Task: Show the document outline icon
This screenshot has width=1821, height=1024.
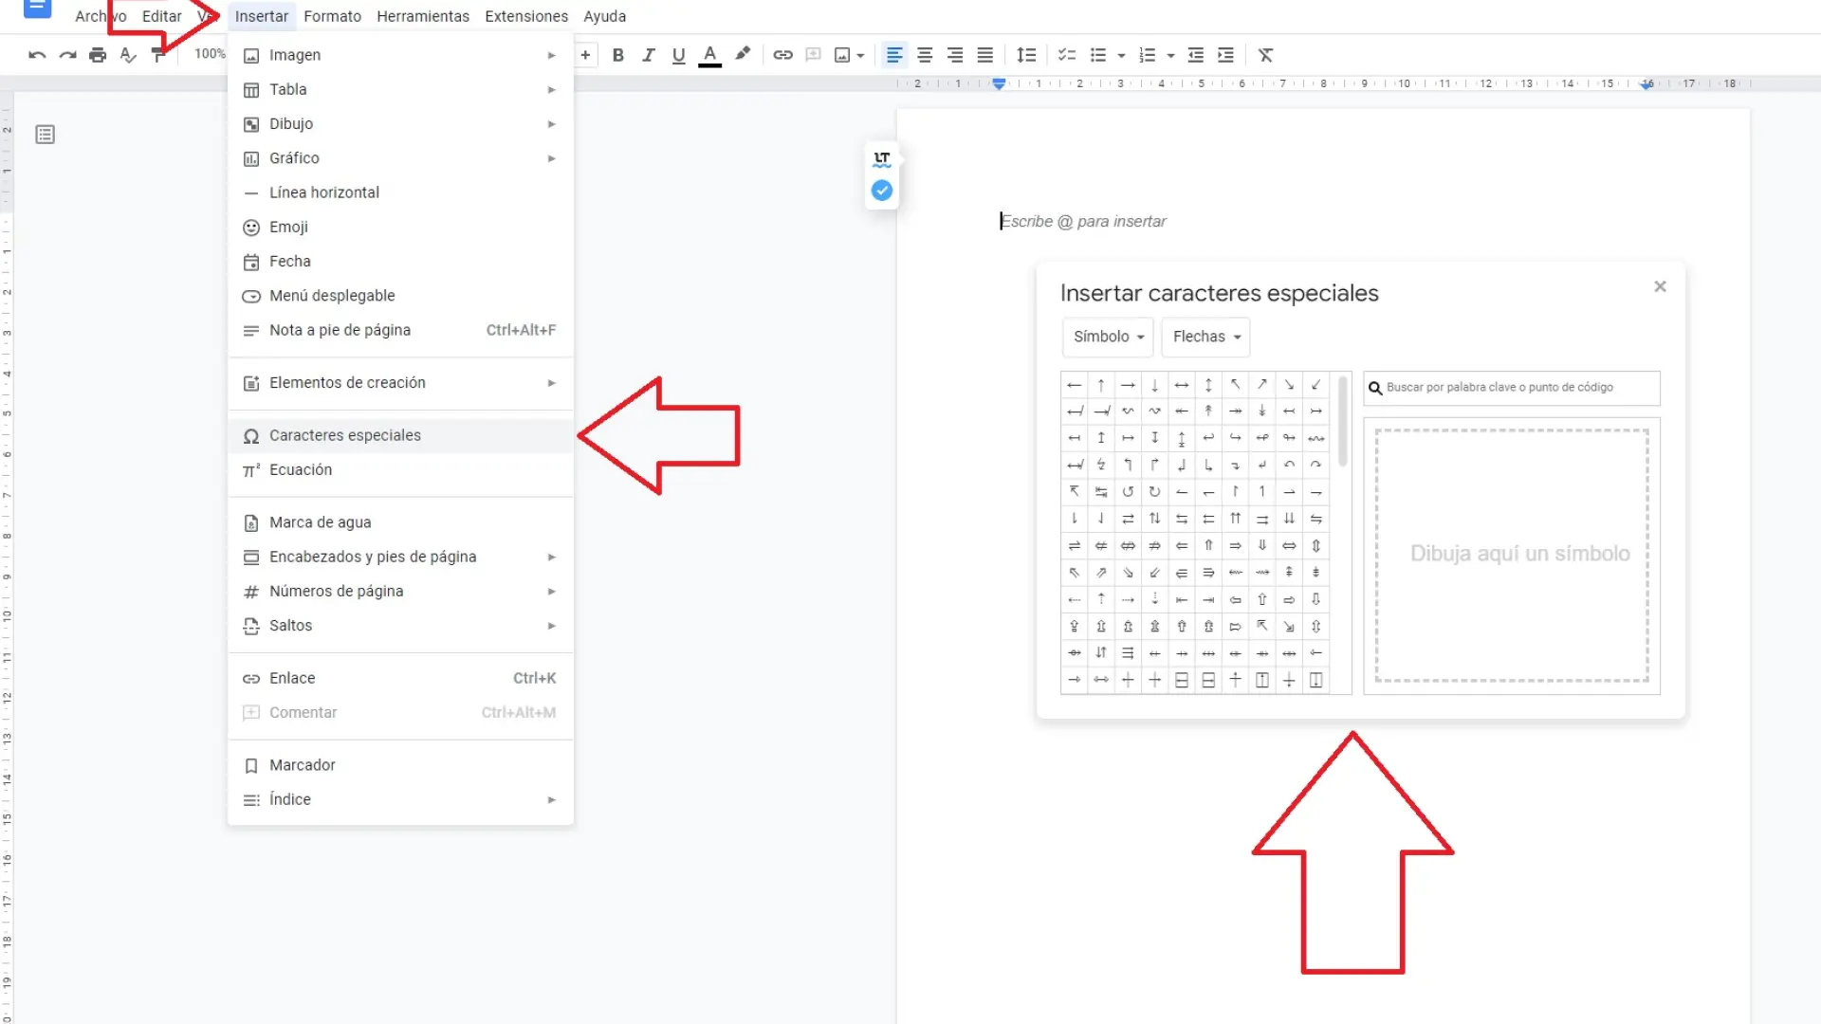Action: coord(45,135)
